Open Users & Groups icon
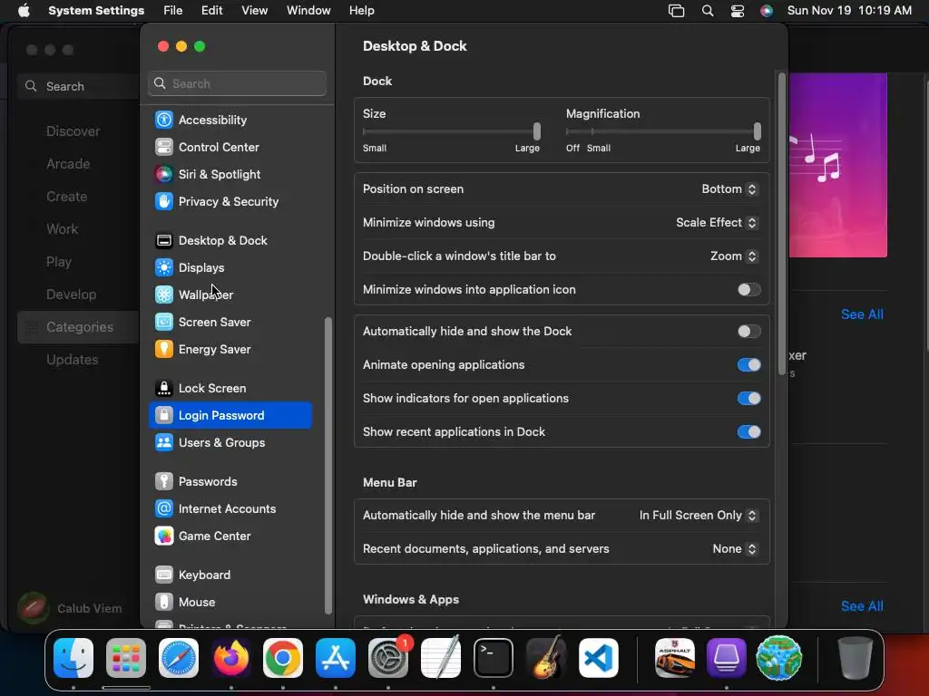929x696 pixels. point(164,442)
